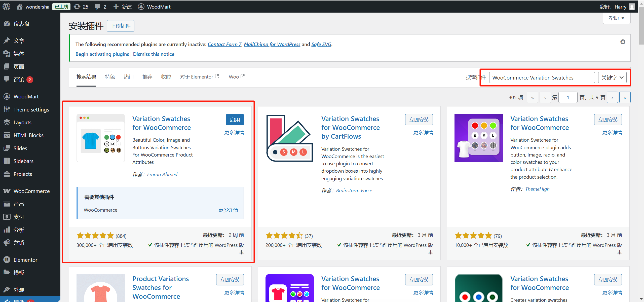Click the Slides sidebar icon
Viewport: 644px width, 302px height.
[7, 148]
